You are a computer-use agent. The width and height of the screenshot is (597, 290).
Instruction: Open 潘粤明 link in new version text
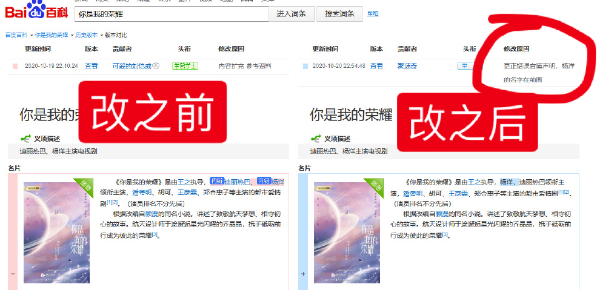(x=413, y=194)
